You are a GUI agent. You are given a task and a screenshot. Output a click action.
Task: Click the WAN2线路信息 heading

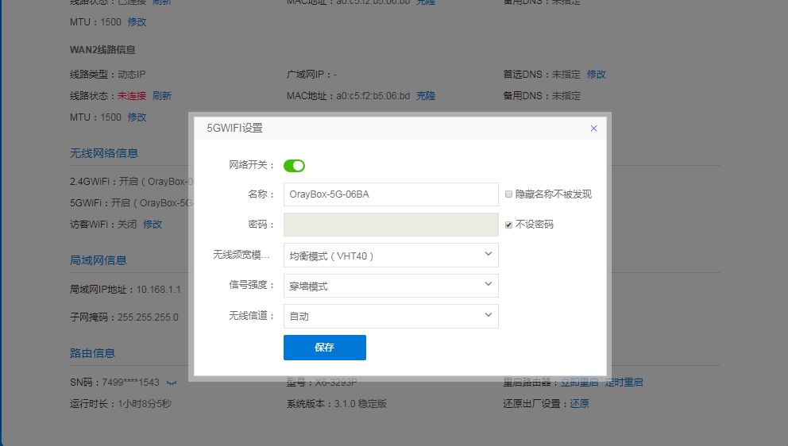point(102,50)
